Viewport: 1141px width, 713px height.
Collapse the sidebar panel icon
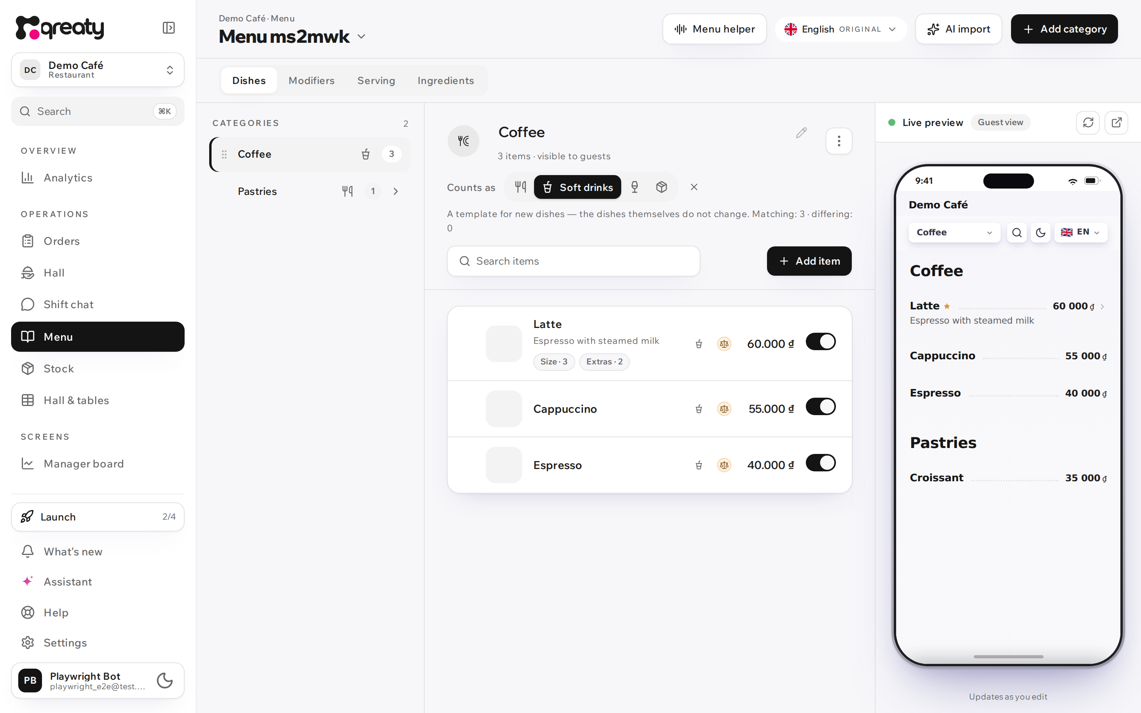pyautogui.click(x=168, y=28)
